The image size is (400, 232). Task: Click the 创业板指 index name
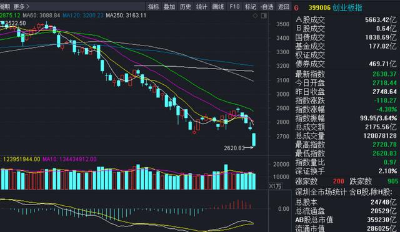[347, 8]
